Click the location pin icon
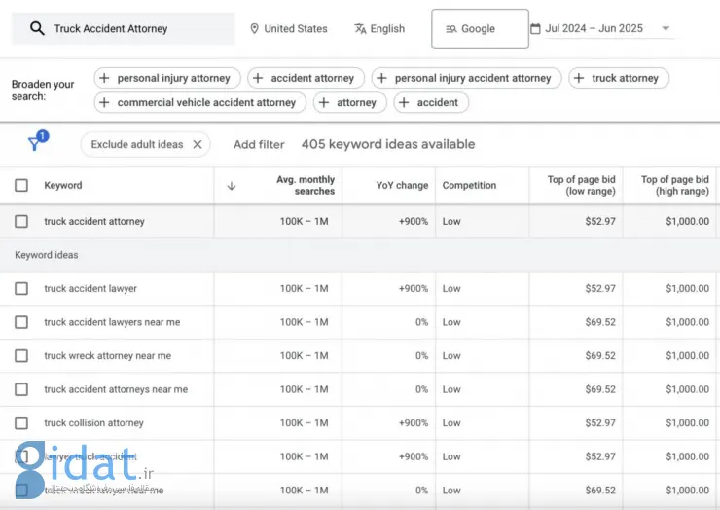The height and width of the screenshot is (510, 720). [x=254, y=28]
